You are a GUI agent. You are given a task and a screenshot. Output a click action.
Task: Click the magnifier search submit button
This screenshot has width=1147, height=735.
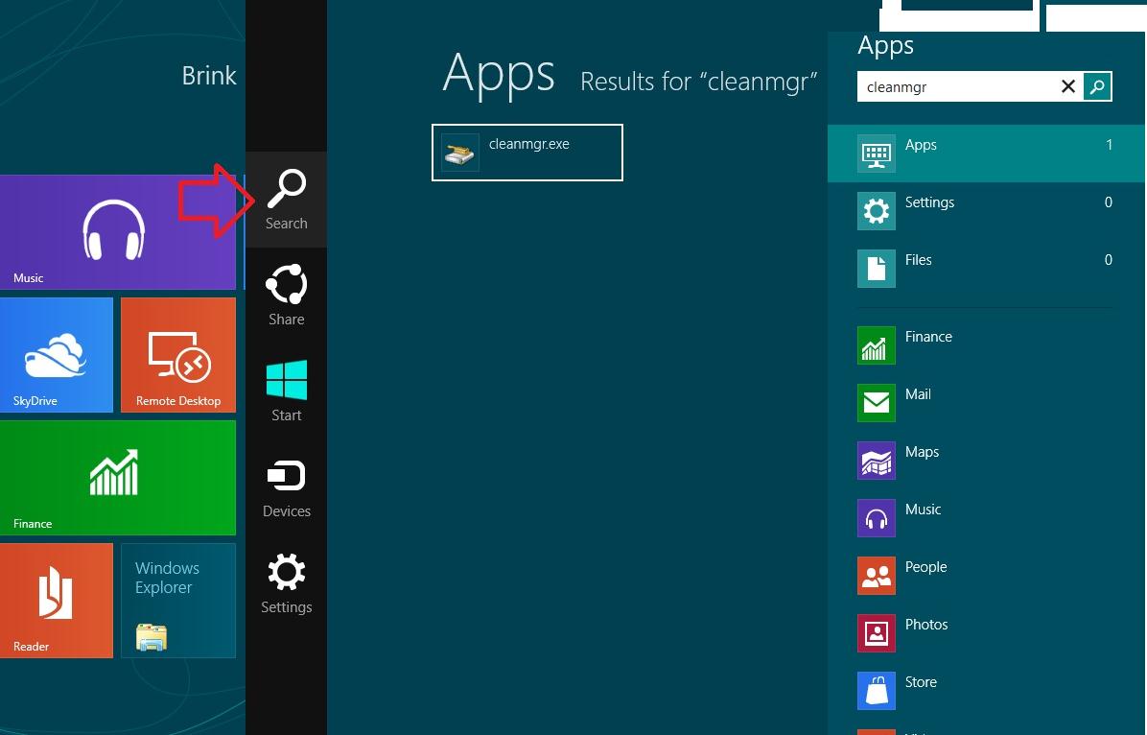tap(1097, 86)
